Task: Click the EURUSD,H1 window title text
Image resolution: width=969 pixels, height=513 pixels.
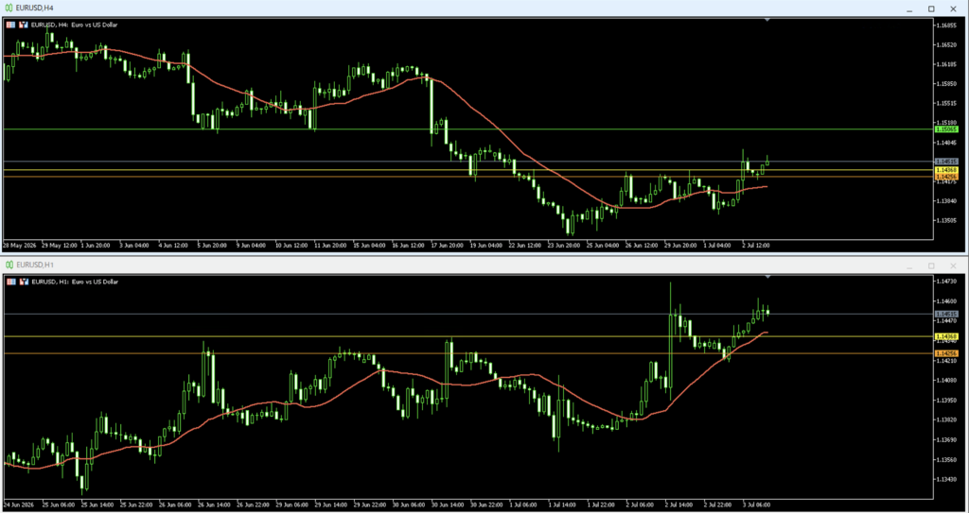Action: click(34, 265)
